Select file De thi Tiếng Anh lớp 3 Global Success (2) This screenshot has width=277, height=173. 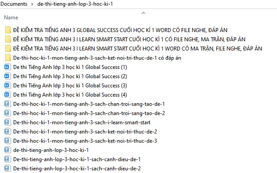(x=70, y=76)
